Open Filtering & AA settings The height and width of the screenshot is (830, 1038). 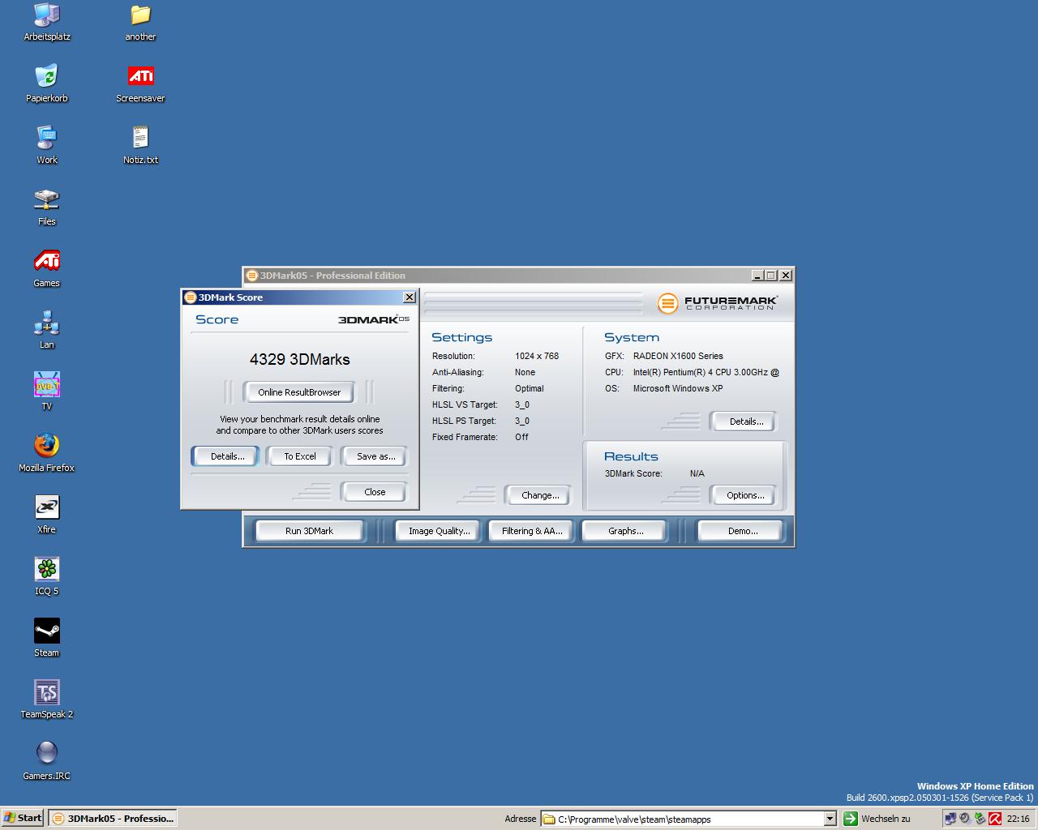532,531
